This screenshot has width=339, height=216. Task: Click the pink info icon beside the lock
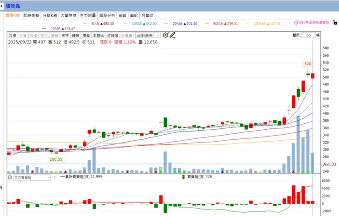tap(296, 22)
